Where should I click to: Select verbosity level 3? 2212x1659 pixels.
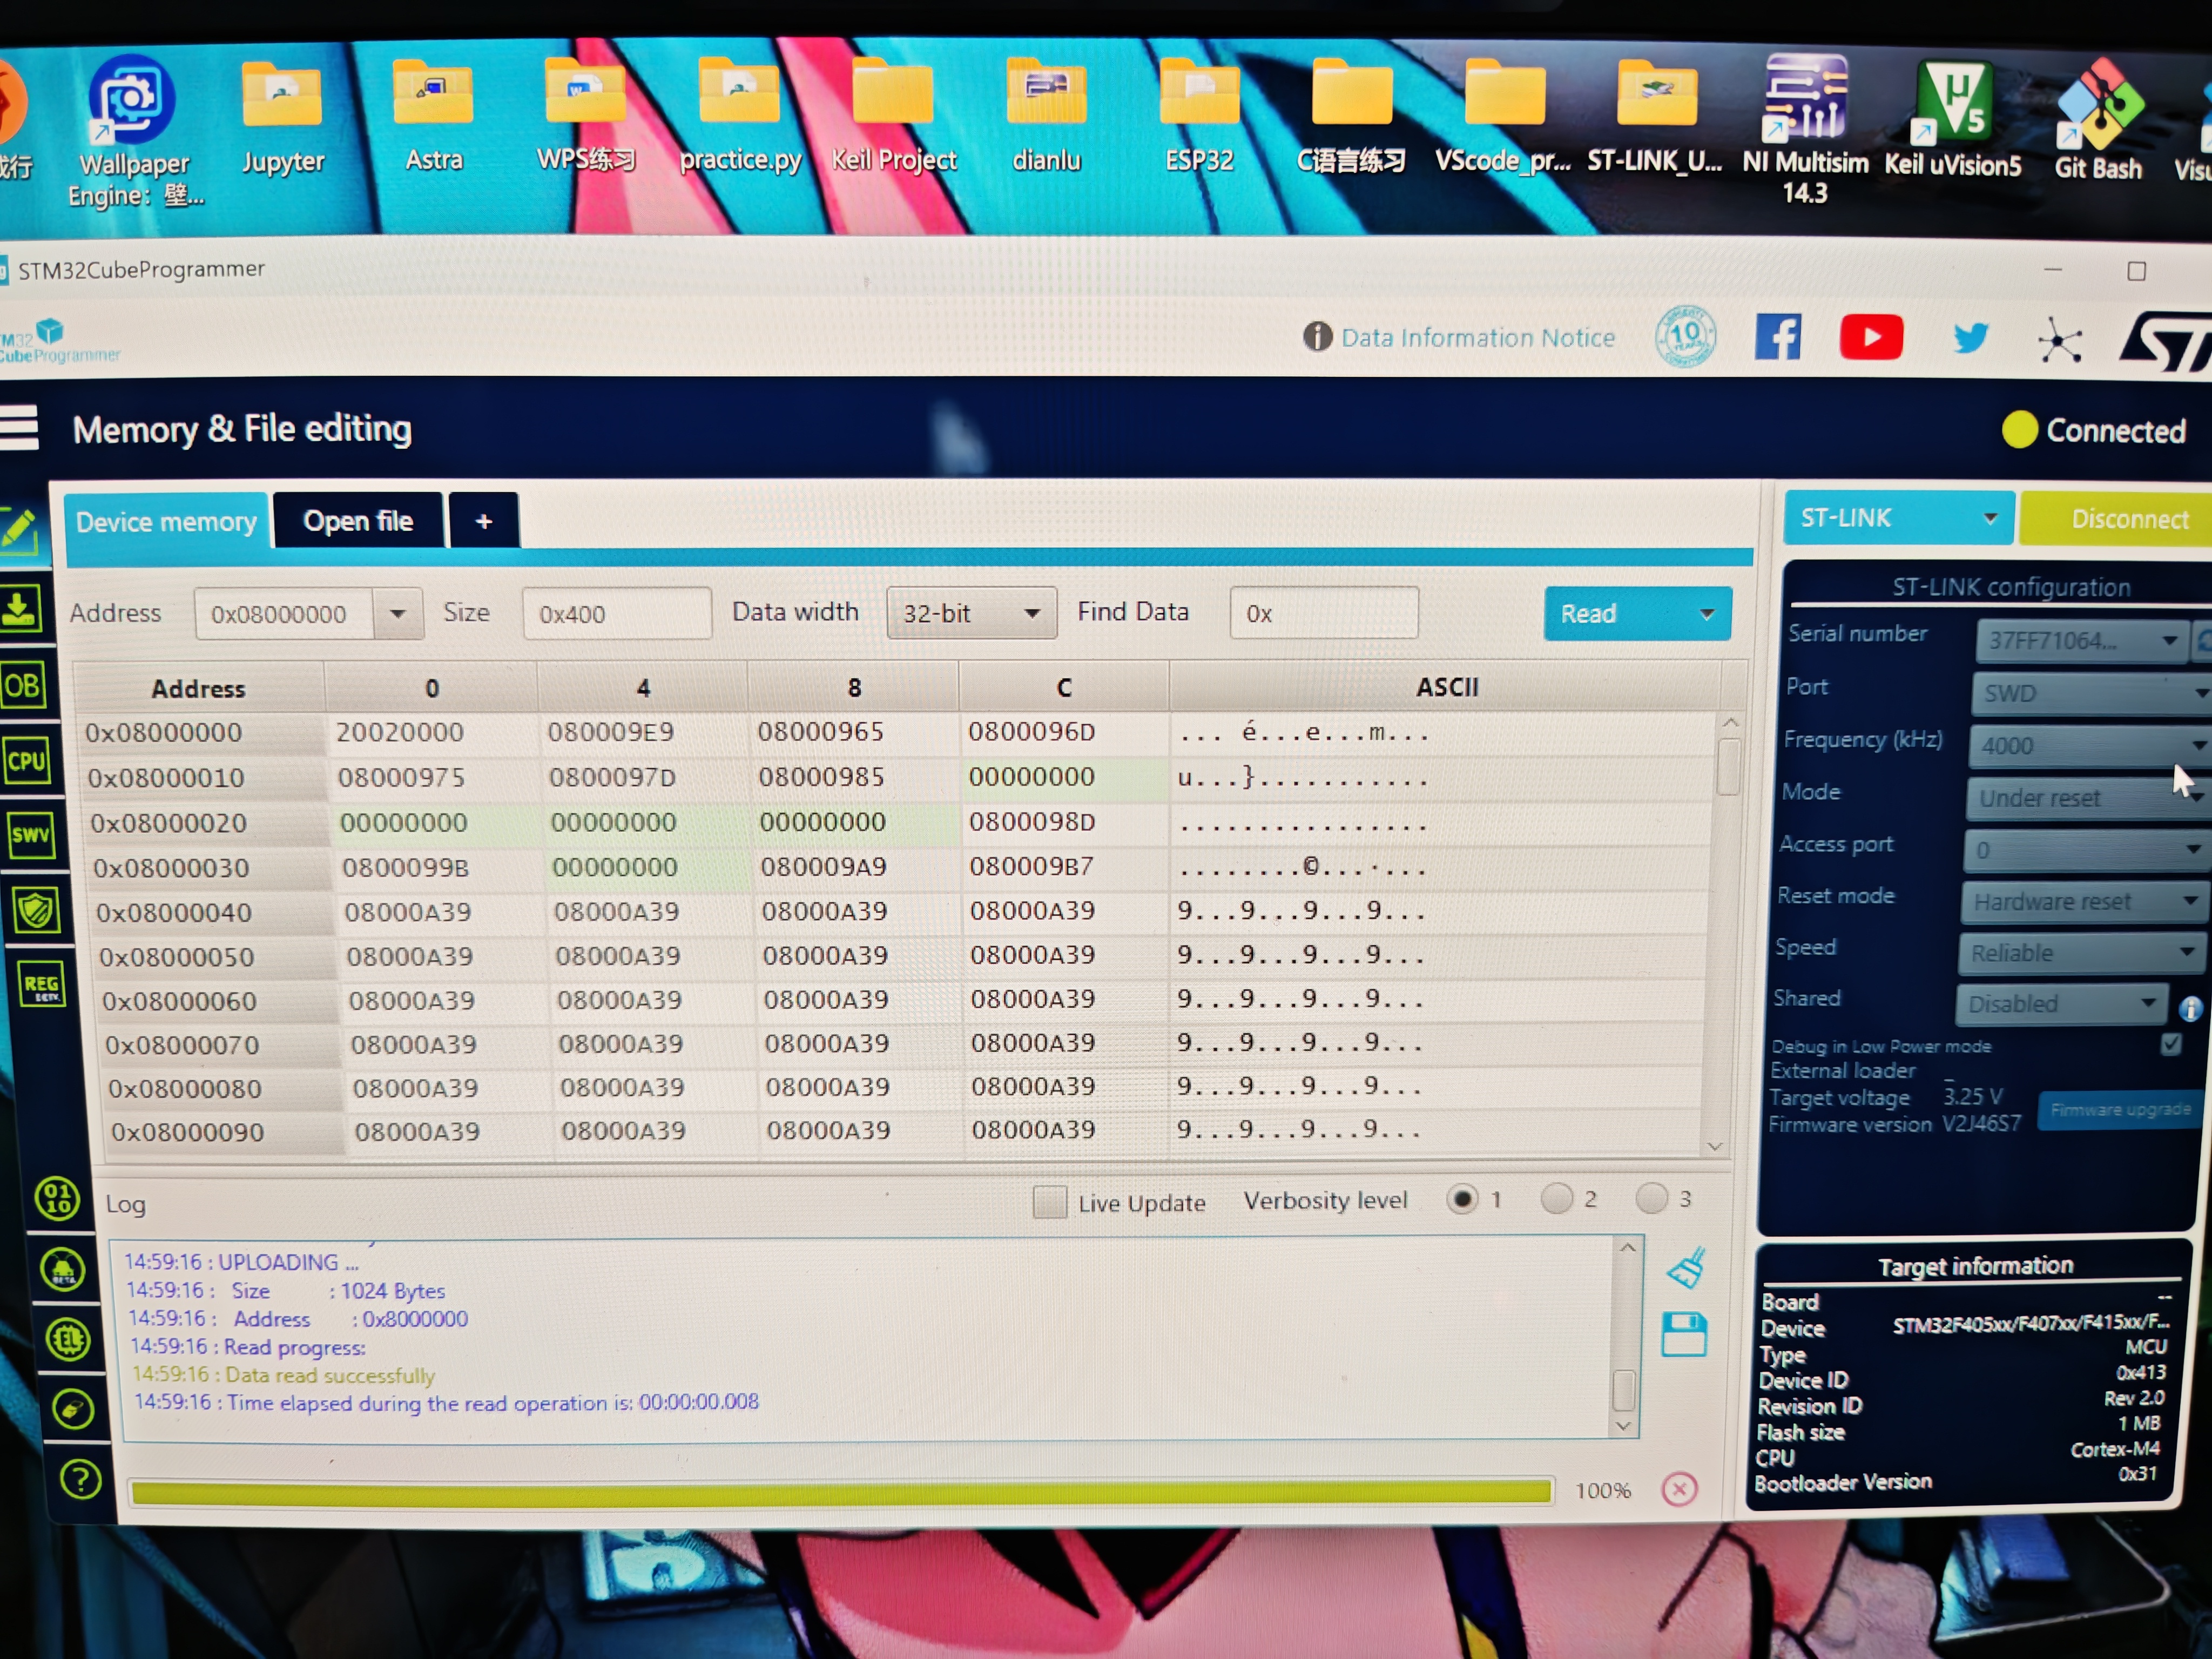pyautogui.click(x=1651, y=1198)
